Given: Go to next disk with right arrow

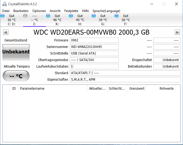Looking at the screenshot, I should pos(177,32).
